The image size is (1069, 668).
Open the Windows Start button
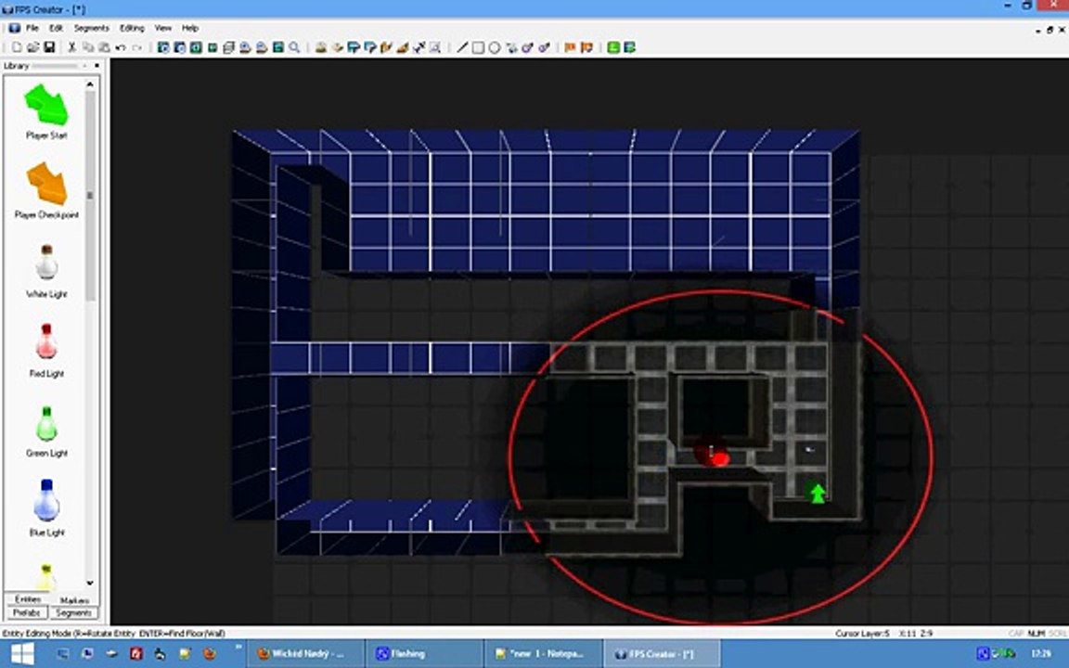pos(22,654)
